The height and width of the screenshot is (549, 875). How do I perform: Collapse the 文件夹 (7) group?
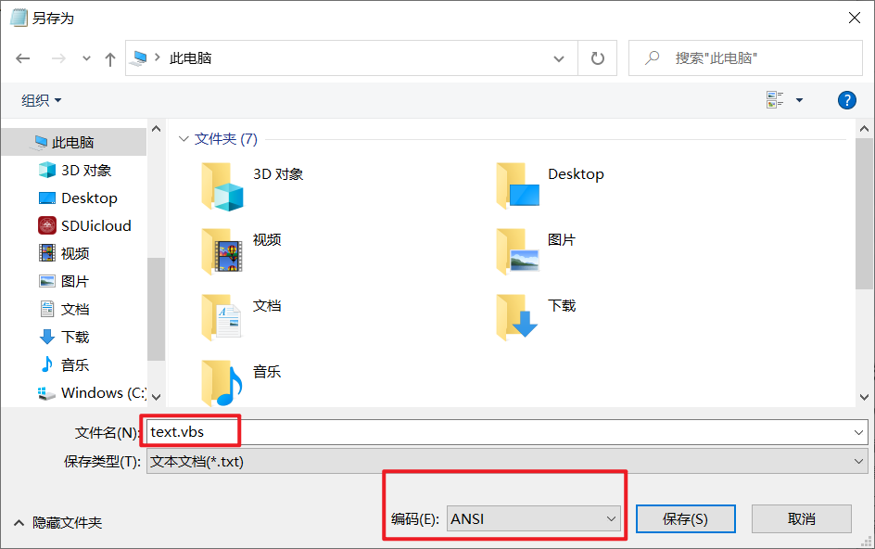click(x=184, y=138)
